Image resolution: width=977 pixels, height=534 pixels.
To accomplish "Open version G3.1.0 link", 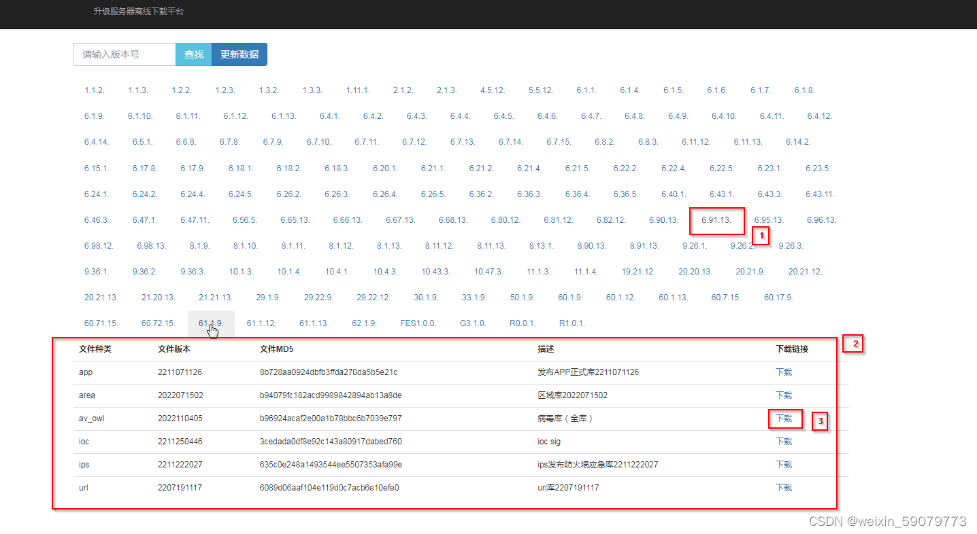I will point(472,323).
